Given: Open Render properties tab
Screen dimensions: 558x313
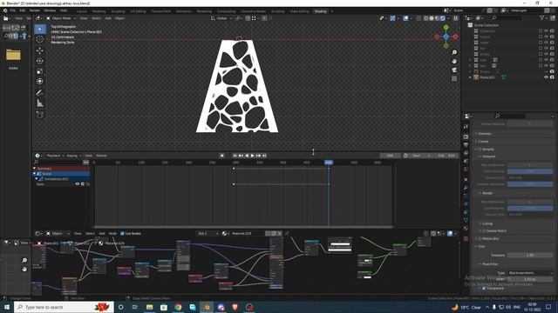Looking at the screenshot, I should 466,137.
